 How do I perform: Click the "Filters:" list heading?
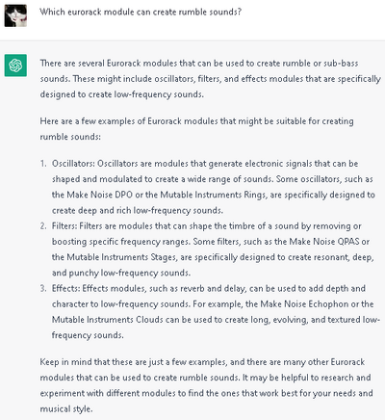pos(64,226)
